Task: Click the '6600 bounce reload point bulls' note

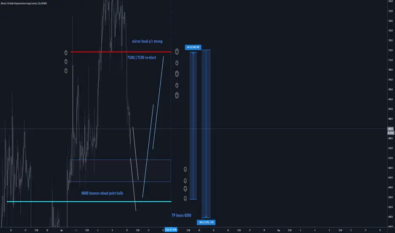Action: pyautogui.click(x=102, y=193)
